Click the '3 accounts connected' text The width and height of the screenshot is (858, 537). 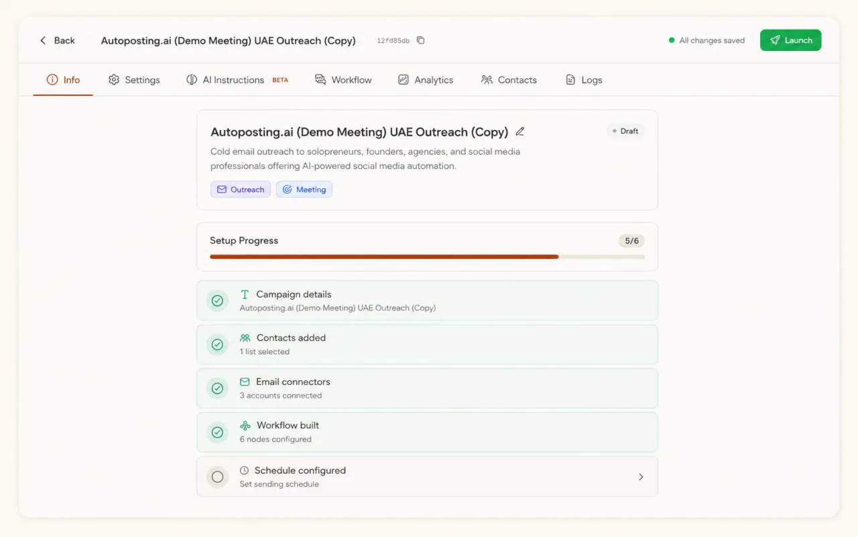(x=281, y=396)
